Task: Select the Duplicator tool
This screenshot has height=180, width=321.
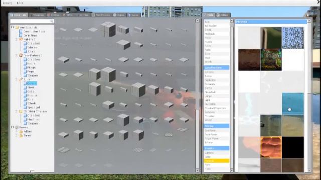Action: click(x=216, y=80)
